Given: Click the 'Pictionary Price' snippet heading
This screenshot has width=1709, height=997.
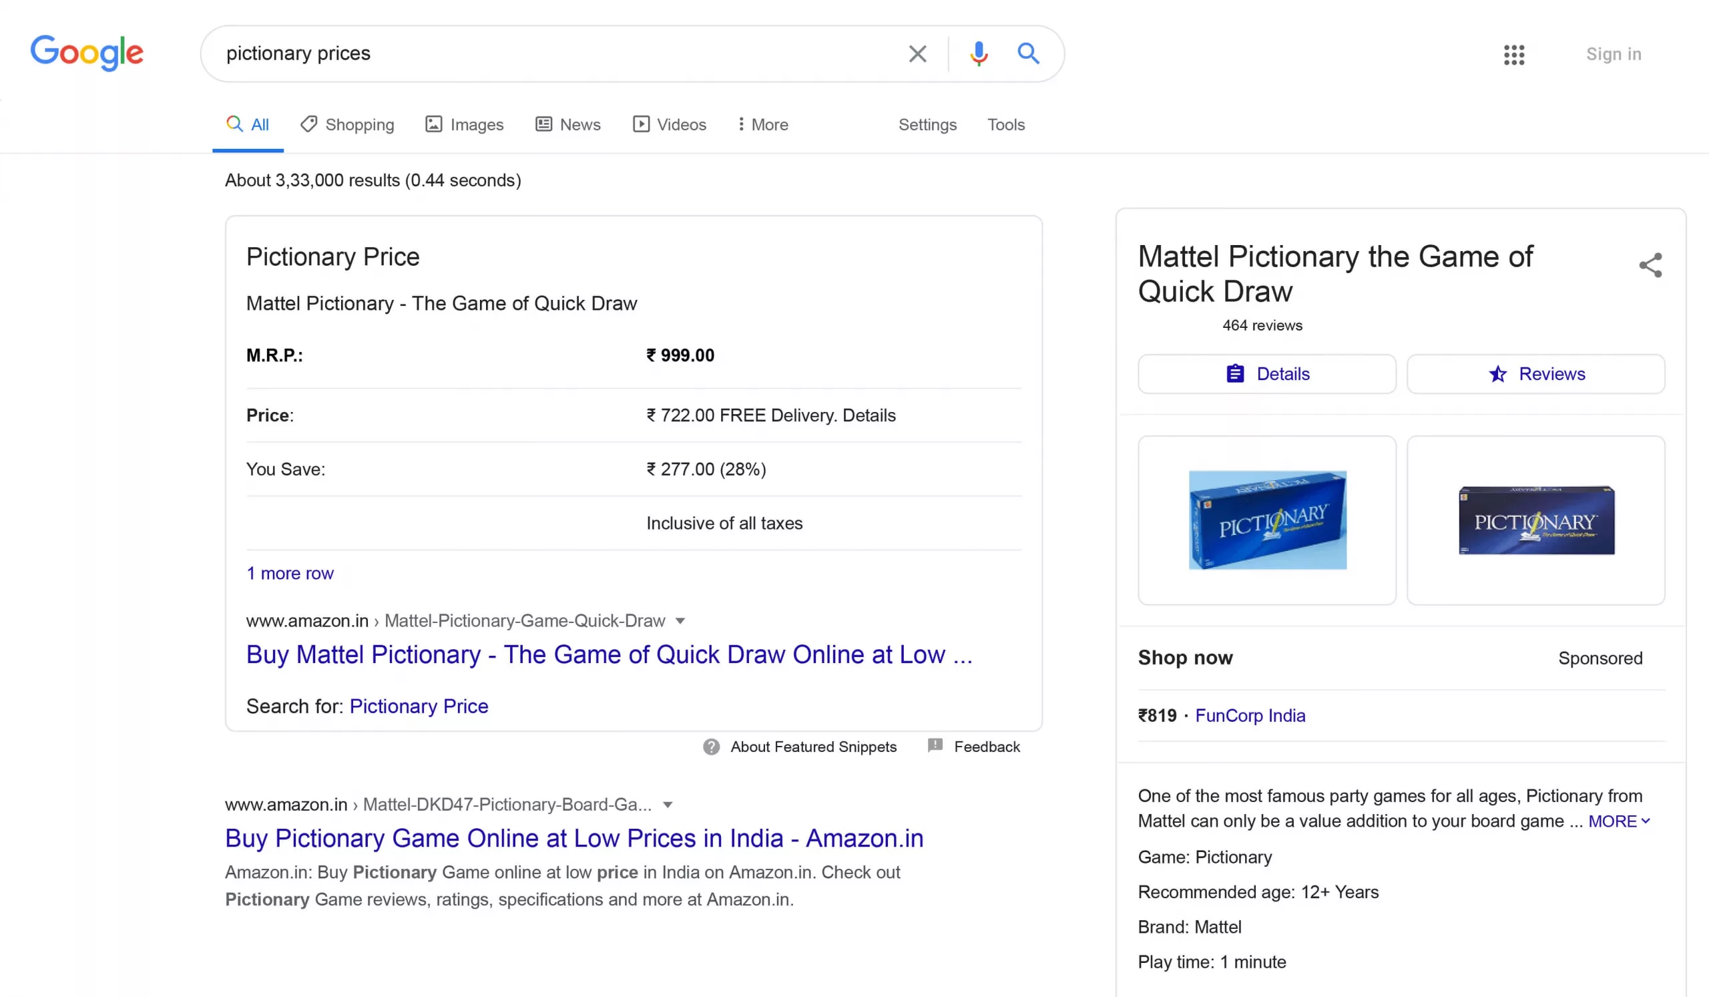Looking at the screenshot, I should (333, 257).
